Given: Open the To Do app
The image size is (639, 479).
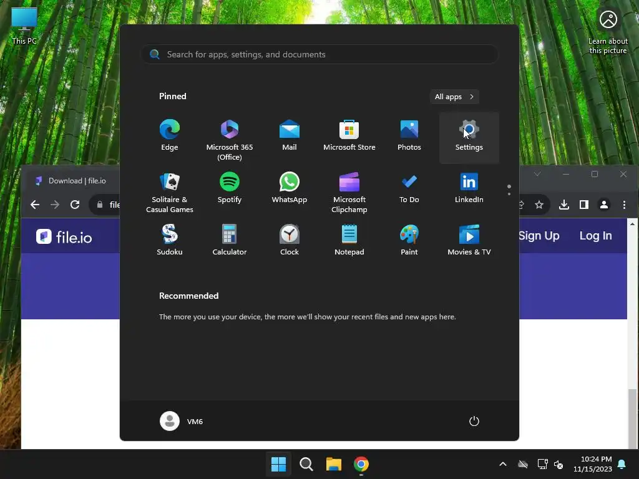Looking at the screenshot, I should click(x=409, y=190).
